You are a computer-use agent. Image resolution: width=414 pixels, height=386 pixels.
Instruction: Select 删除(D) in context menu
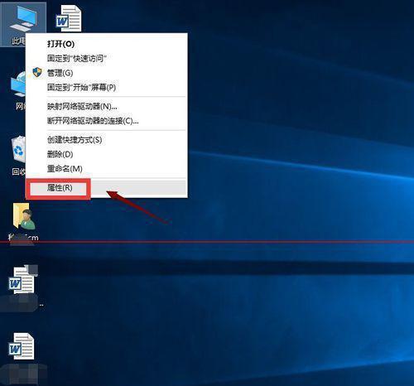click(x=107, y=154)
